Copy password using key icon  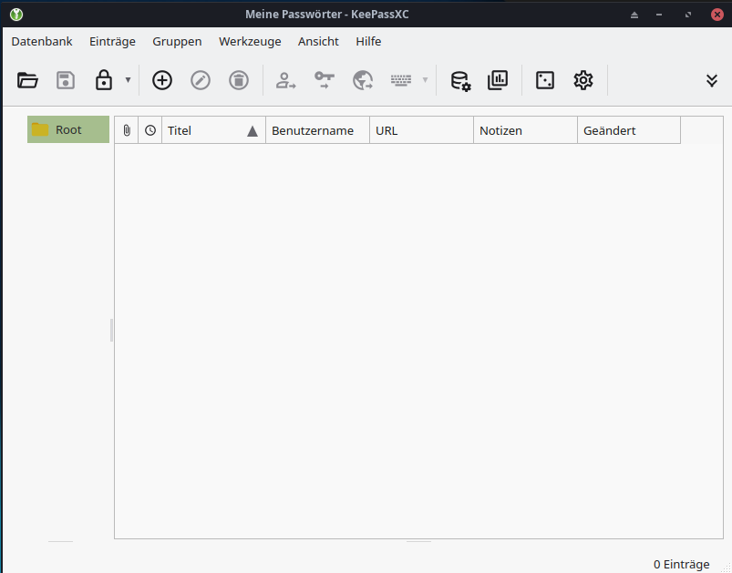pyautogui.click(x=325, y=80)
